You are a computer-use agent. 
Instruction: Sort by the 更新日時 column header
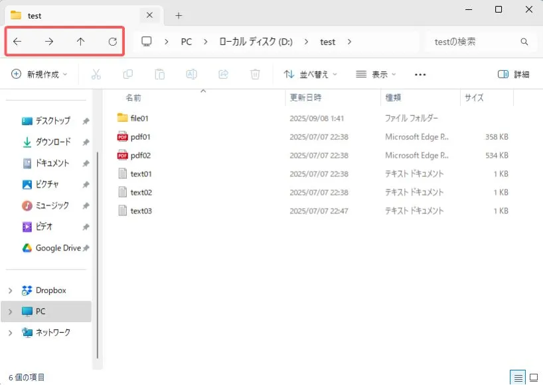306,97
